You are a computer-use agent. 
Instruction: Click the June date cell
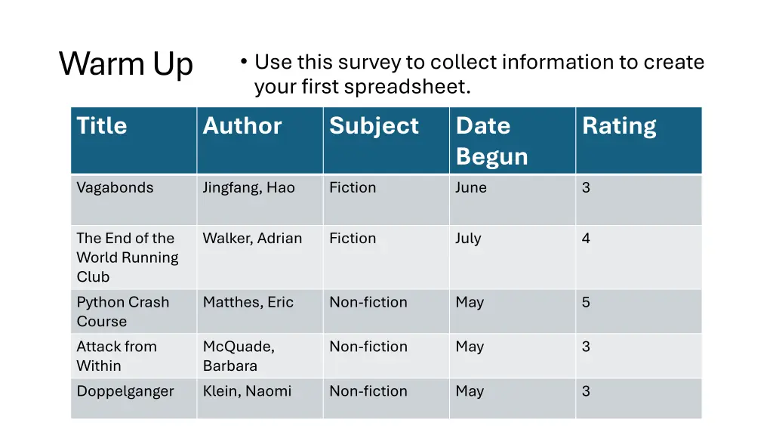tap(513, 199)
